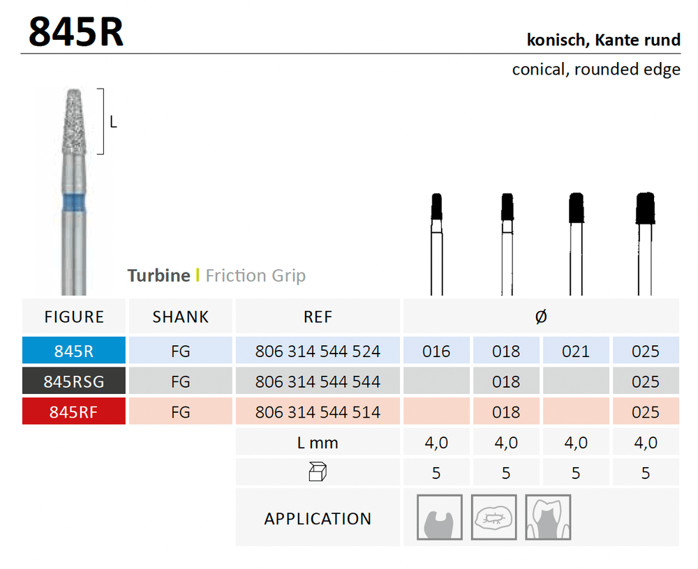Open the diamond bur product photo
This screenshot has width=698, height=569.
coord(73,188)
